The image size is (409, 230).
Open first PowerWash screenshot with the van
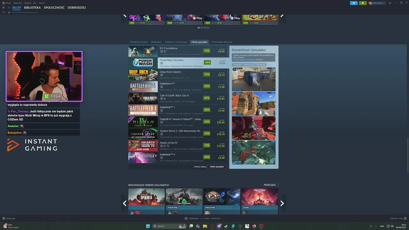(x=254, y=79)
